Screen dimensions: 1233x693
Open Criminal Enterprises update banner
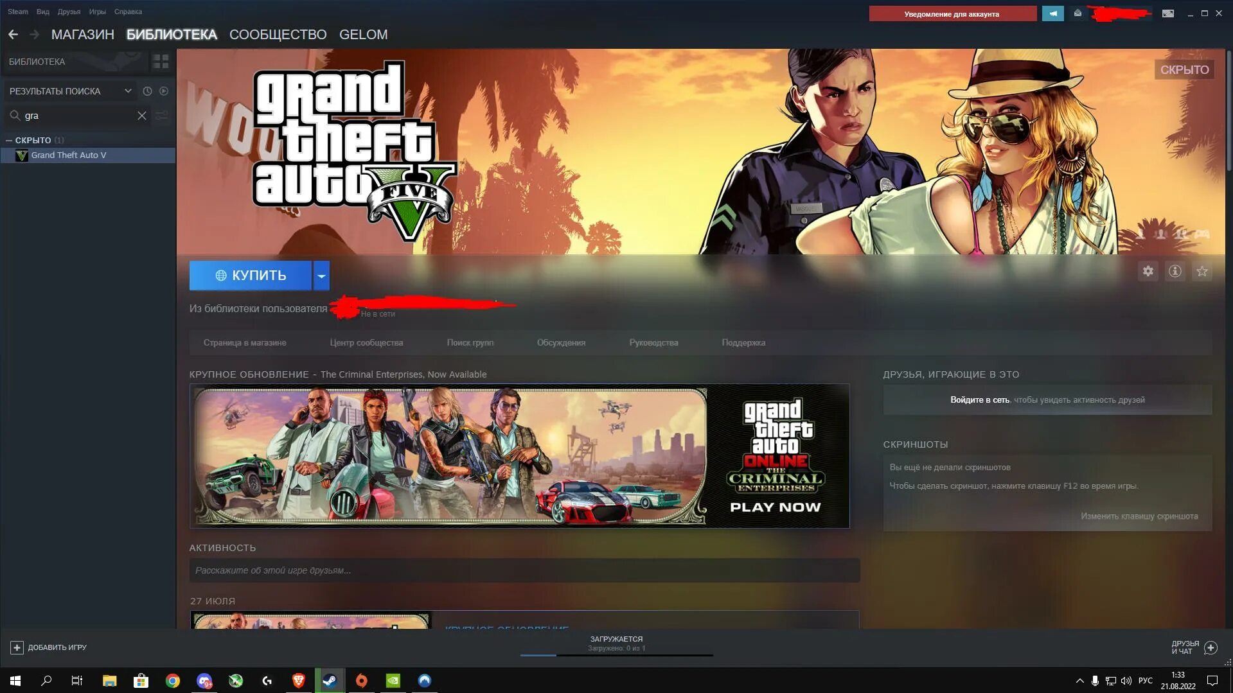click(519, 457)
